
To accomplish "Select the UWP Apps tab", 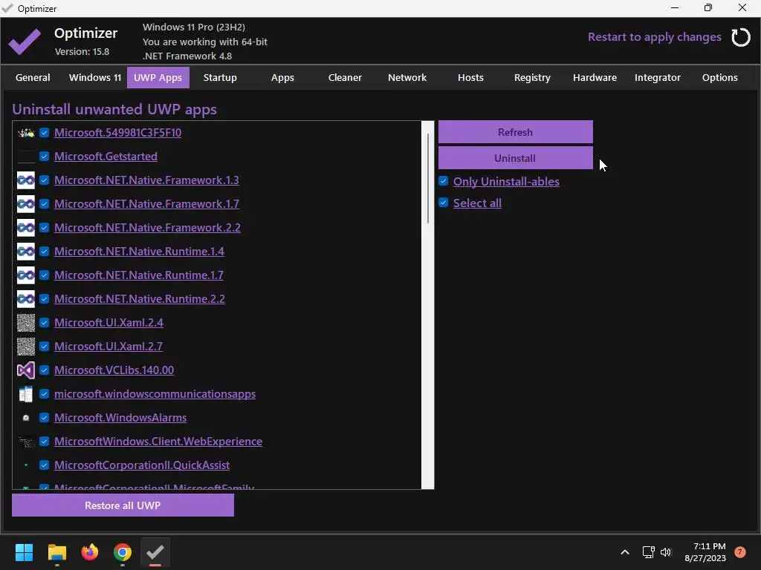I will click(x=158, y=77).
